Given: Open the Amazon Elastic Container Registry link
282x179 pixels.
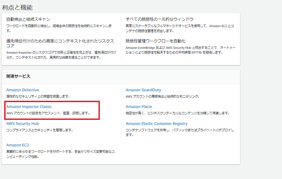Looking at the screenshot, I should (x=157, y=124).
